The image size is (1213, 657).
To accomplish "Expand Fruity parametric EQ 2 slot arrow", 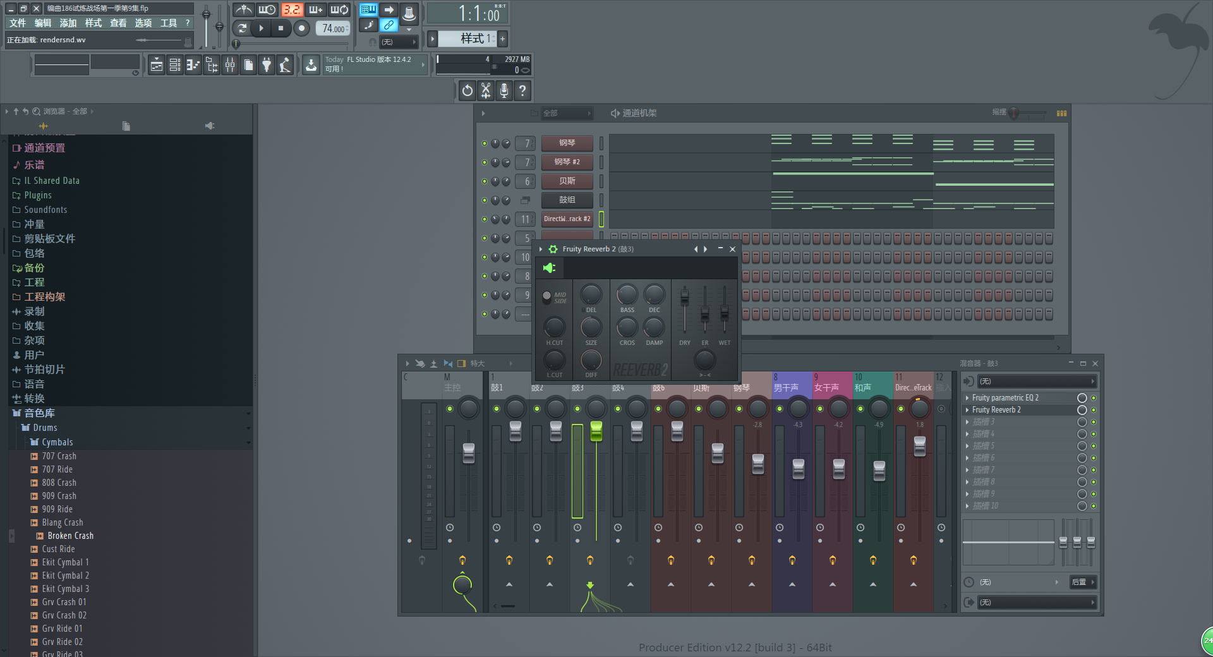I will [x=967, y=398].
